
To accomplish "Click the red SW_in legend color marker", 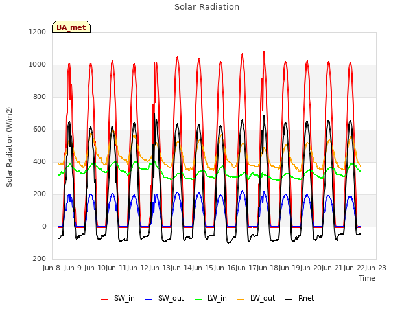I will tap(105, 299).
